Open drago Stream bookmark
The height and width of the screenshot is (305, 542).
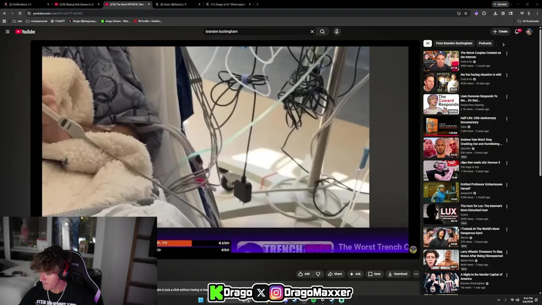click(x=115, y=21)
